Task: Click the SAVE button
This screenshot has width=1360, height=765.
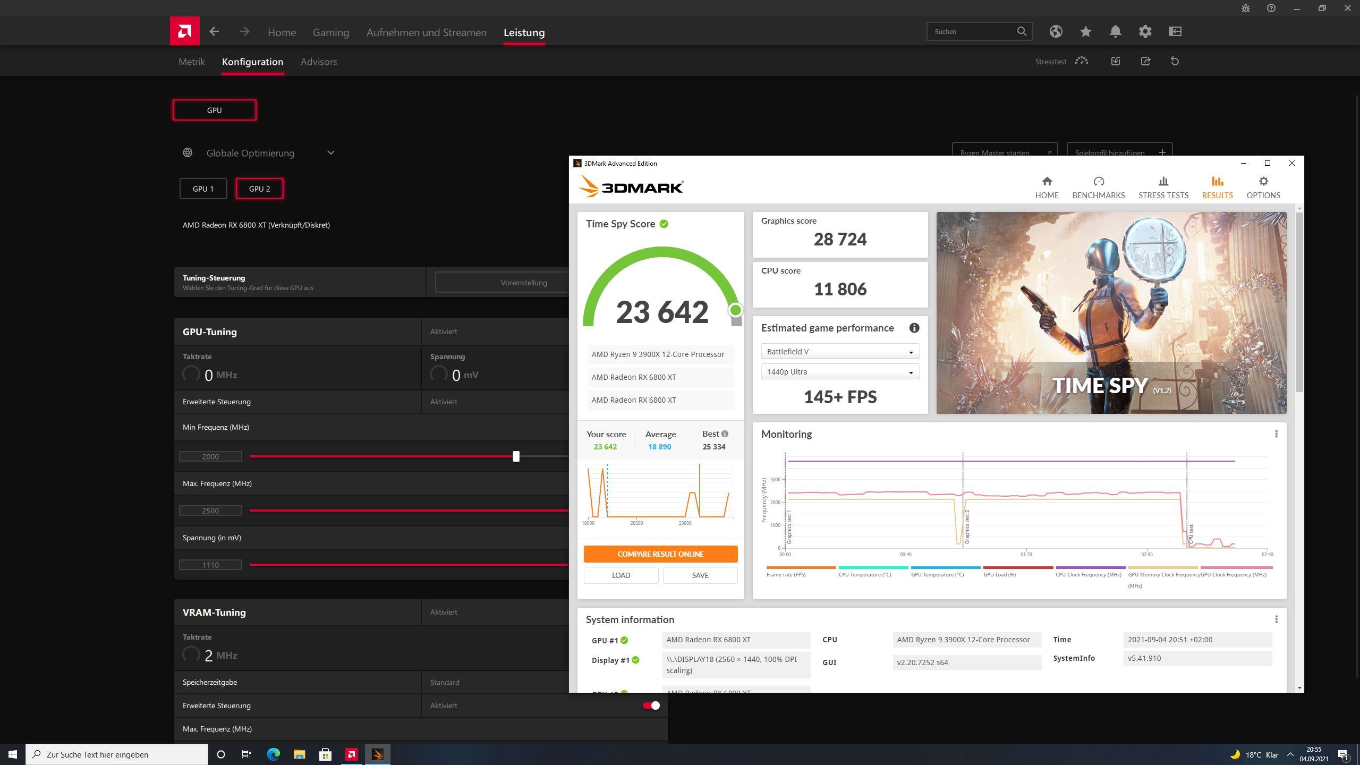Action: 700,575
